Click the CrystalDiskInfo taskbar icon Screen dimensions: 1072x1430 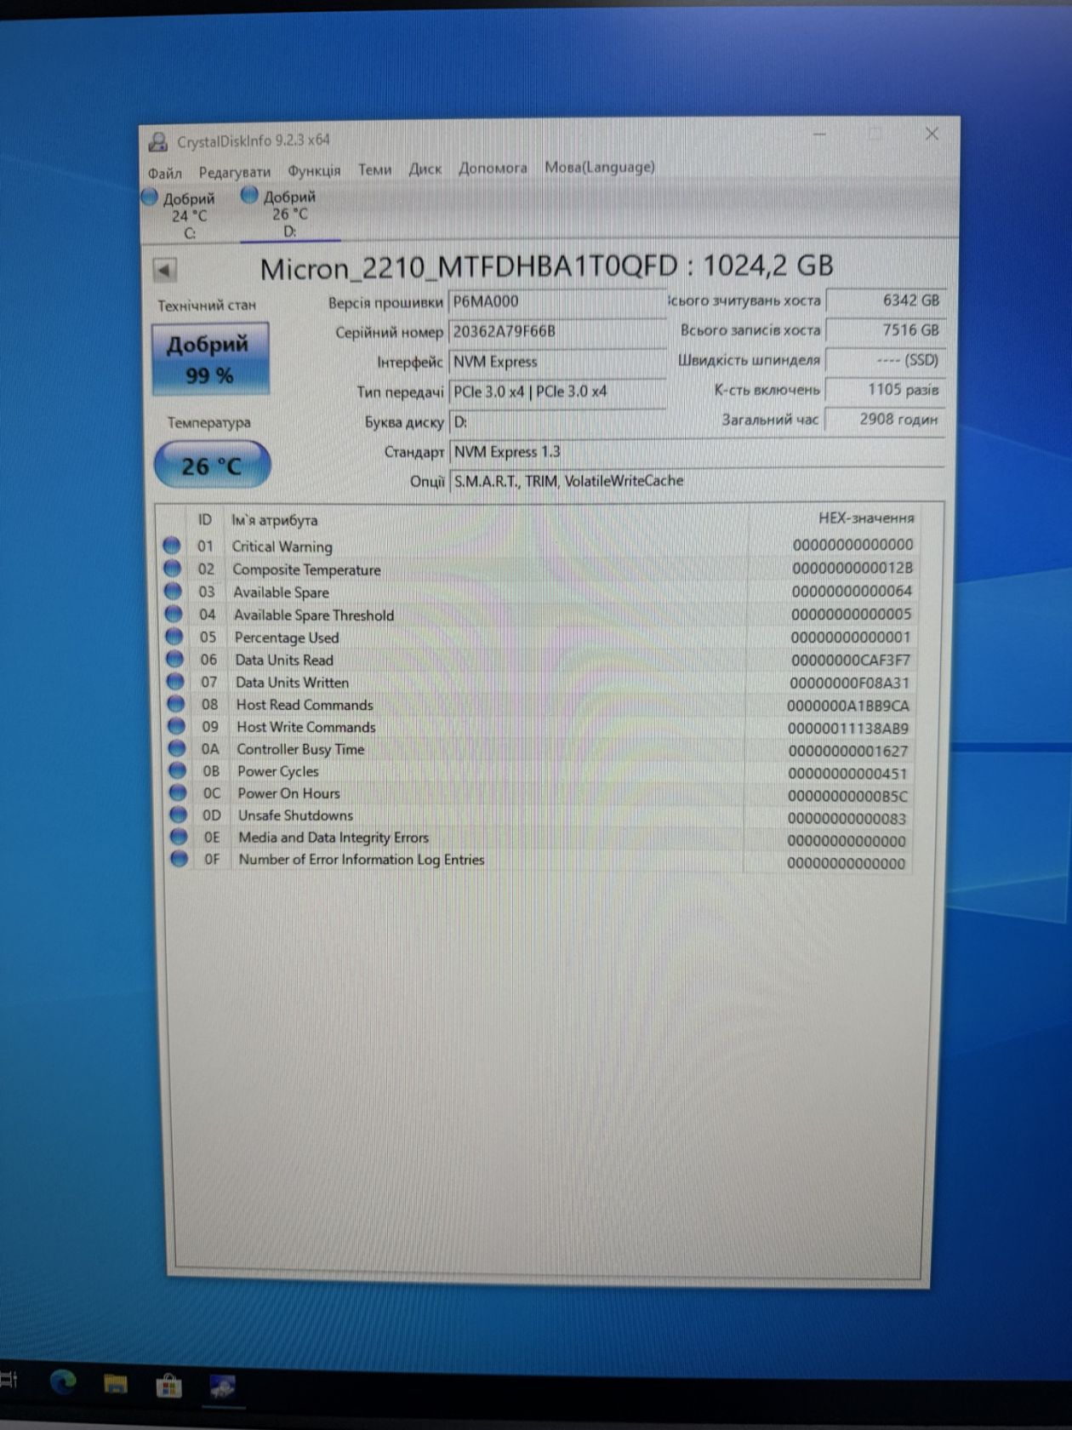(222, 1387)
